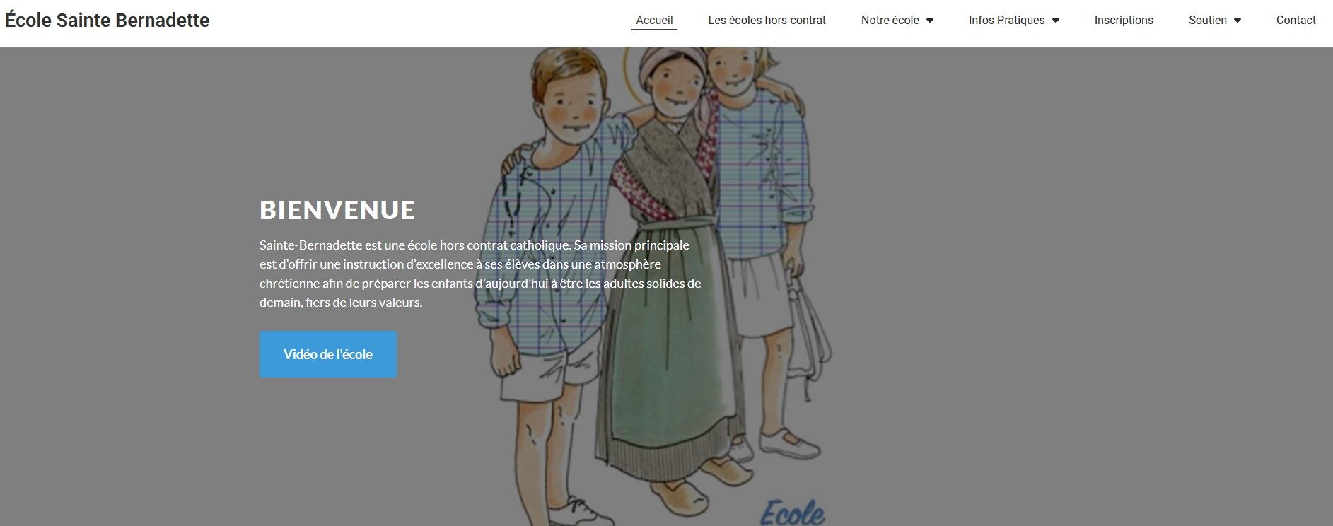This screenshot has width=1333, height=526.
Task: Expand the Notre école dropdown arrow
Action: click(x=929, y=21)
